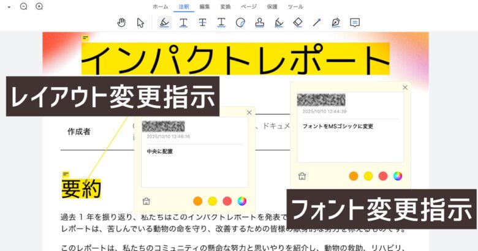Activate the highlighter annotation tool

click(x=164, y=23)
